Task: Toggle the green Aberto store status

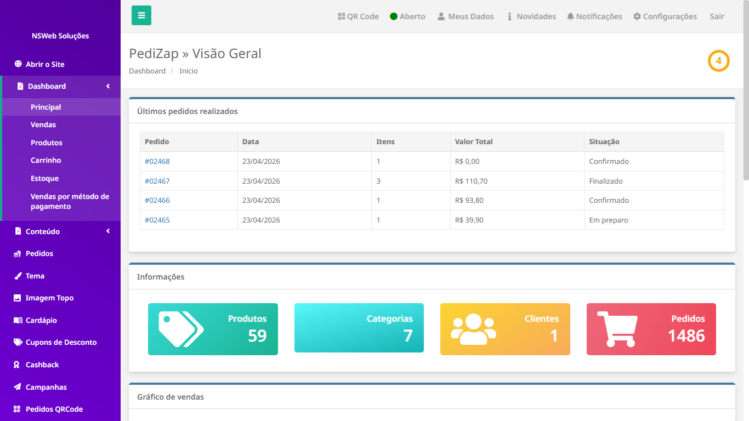Action: [407, 16]
